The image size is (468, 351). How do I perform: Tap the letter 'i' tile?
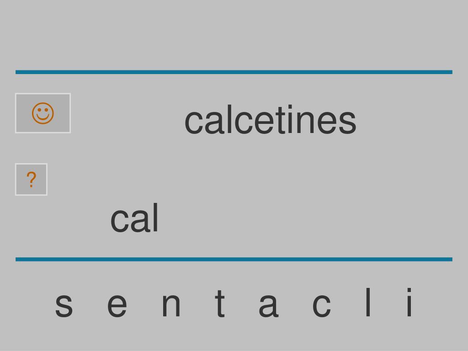[x=409, y=302]
